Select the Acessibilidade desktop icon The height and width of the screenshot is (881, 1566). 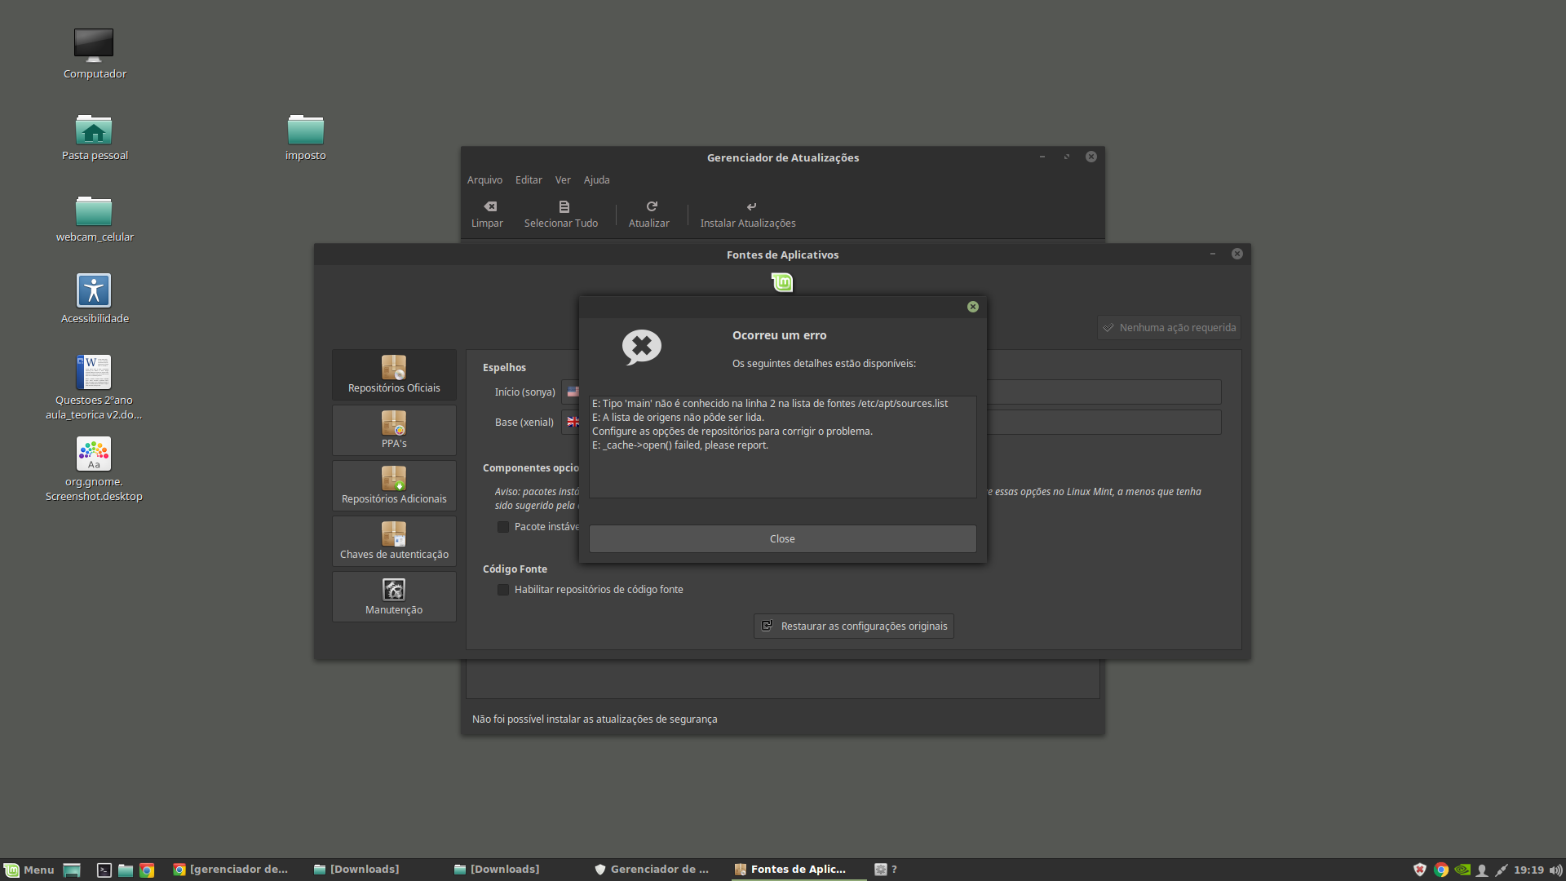coord(95,299)
